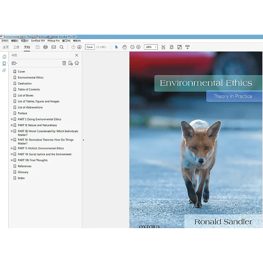Viewport: 263px width, 263px height.
Task: Click the page number field showing Cover
Action: click(x=90, y=47)
